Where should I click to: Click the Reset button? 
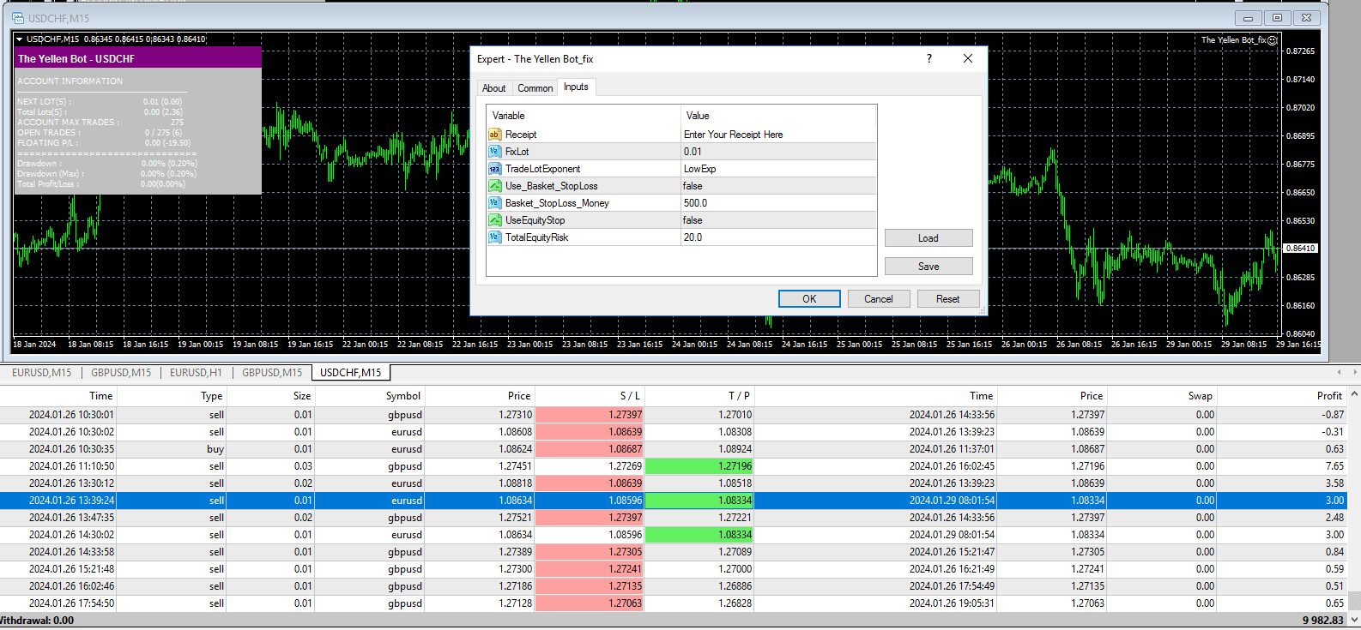948,299
